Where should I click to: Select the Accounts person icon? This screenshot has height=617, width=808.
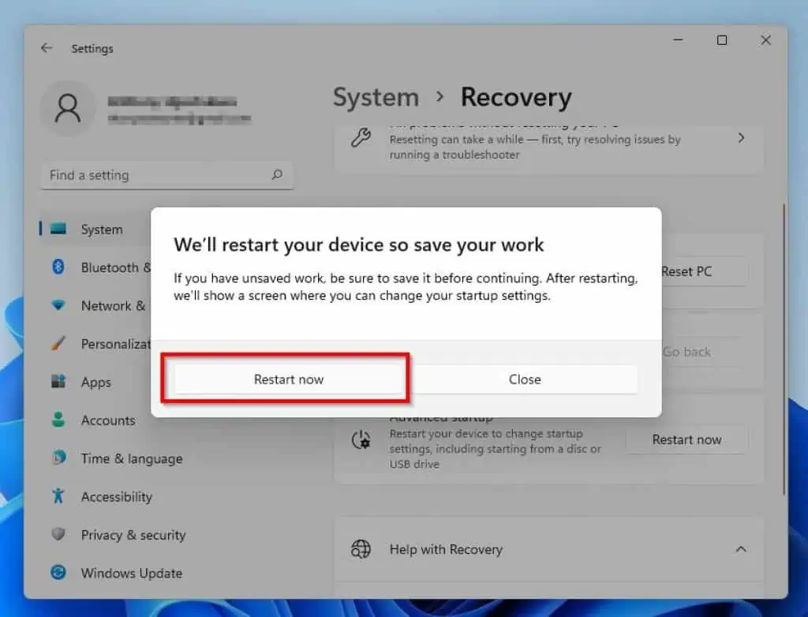click(58, 421)
